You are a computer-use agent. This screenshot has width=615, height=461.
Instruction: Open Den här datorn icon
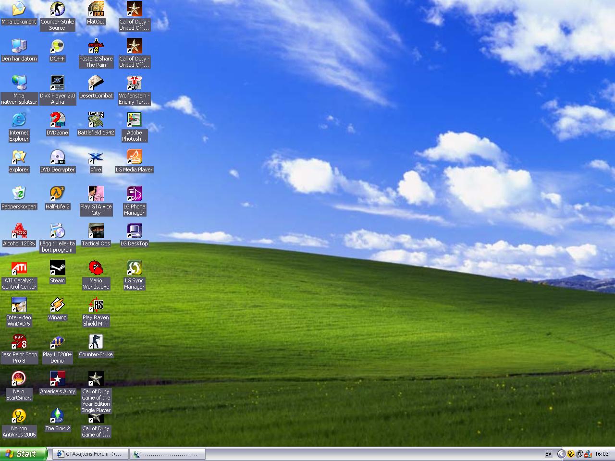coord(19,46)
